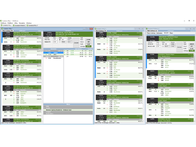Expand Leagues section in Filters panel

(x=68, y=112)
